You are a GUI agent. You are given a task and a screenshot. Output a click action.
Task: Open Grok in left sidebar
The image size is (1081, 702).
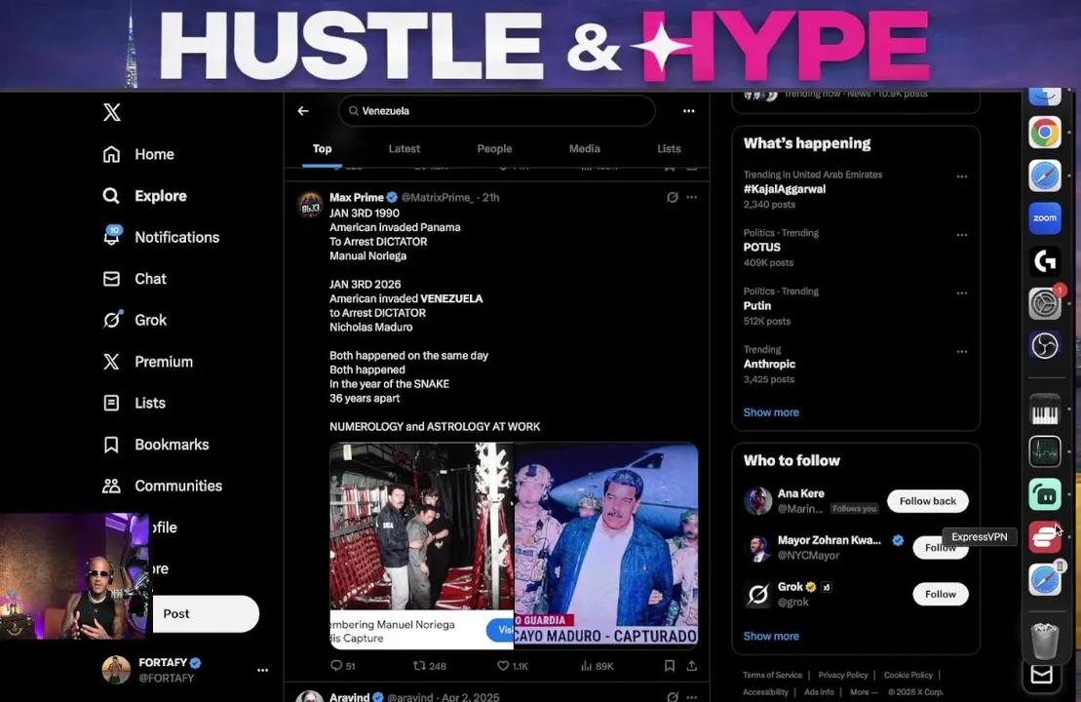point(135,320)
